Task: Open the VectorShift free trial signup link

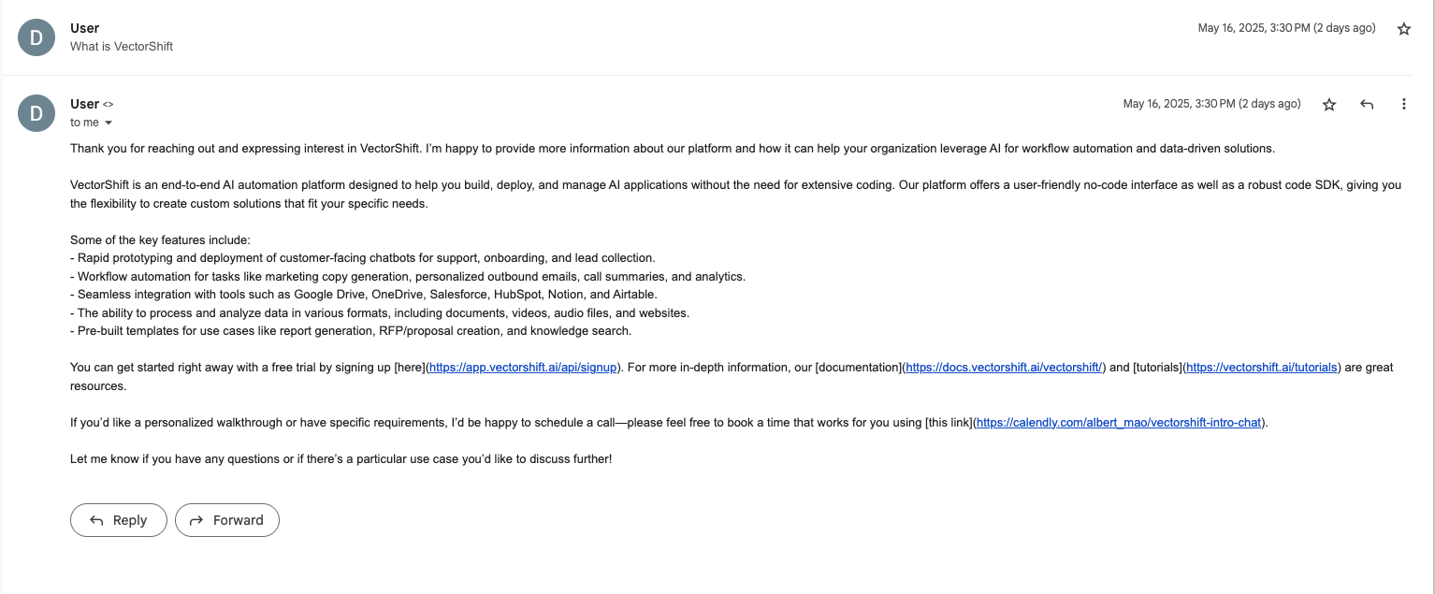Action: [521, 367]
